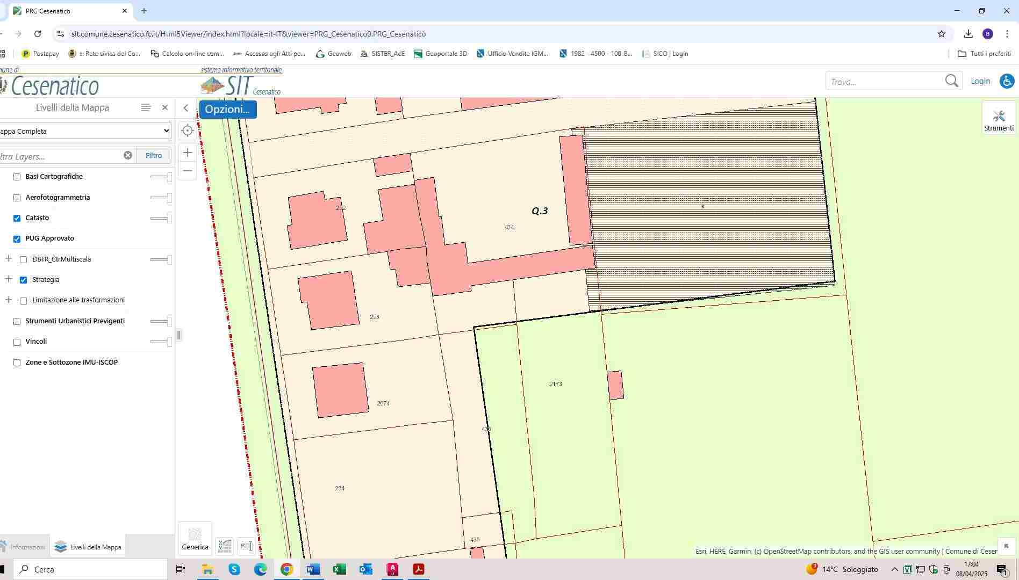
Task: Open the Strumenti tools panel
Action: pyautogui.click(x=999, y=119)
